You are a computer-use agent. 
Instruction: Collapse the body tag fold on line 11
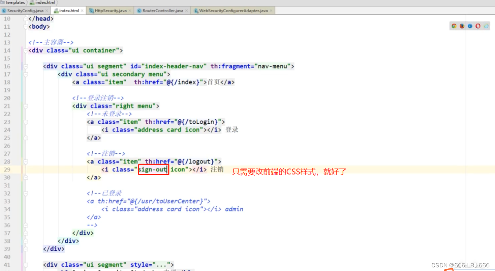click(x=25, y=27)
